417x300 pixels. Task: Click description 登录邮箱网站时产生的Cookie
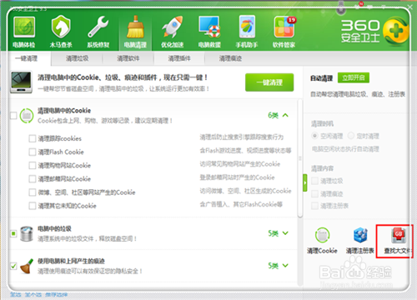237,177
